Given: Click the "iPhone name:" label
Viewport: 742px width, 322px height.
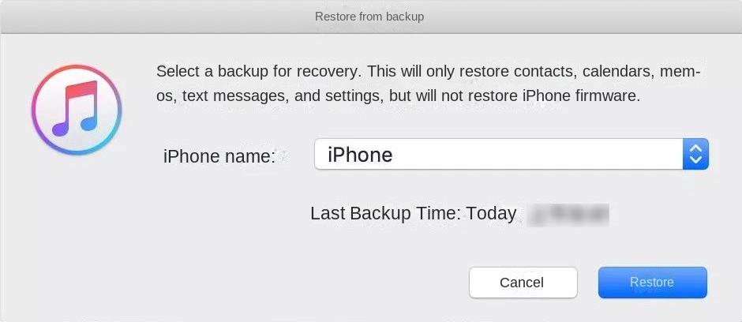Looking at the screenshot, I should click(x=219, y=156).
